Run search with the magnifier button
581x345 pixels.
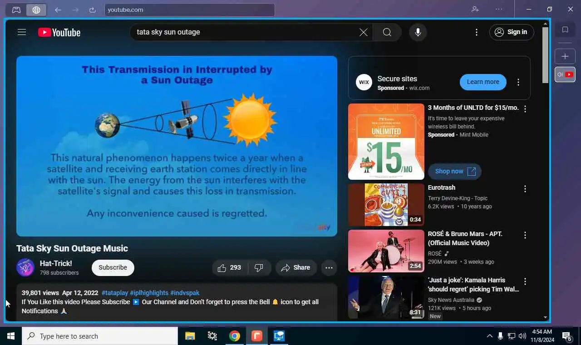click(387, 32)
